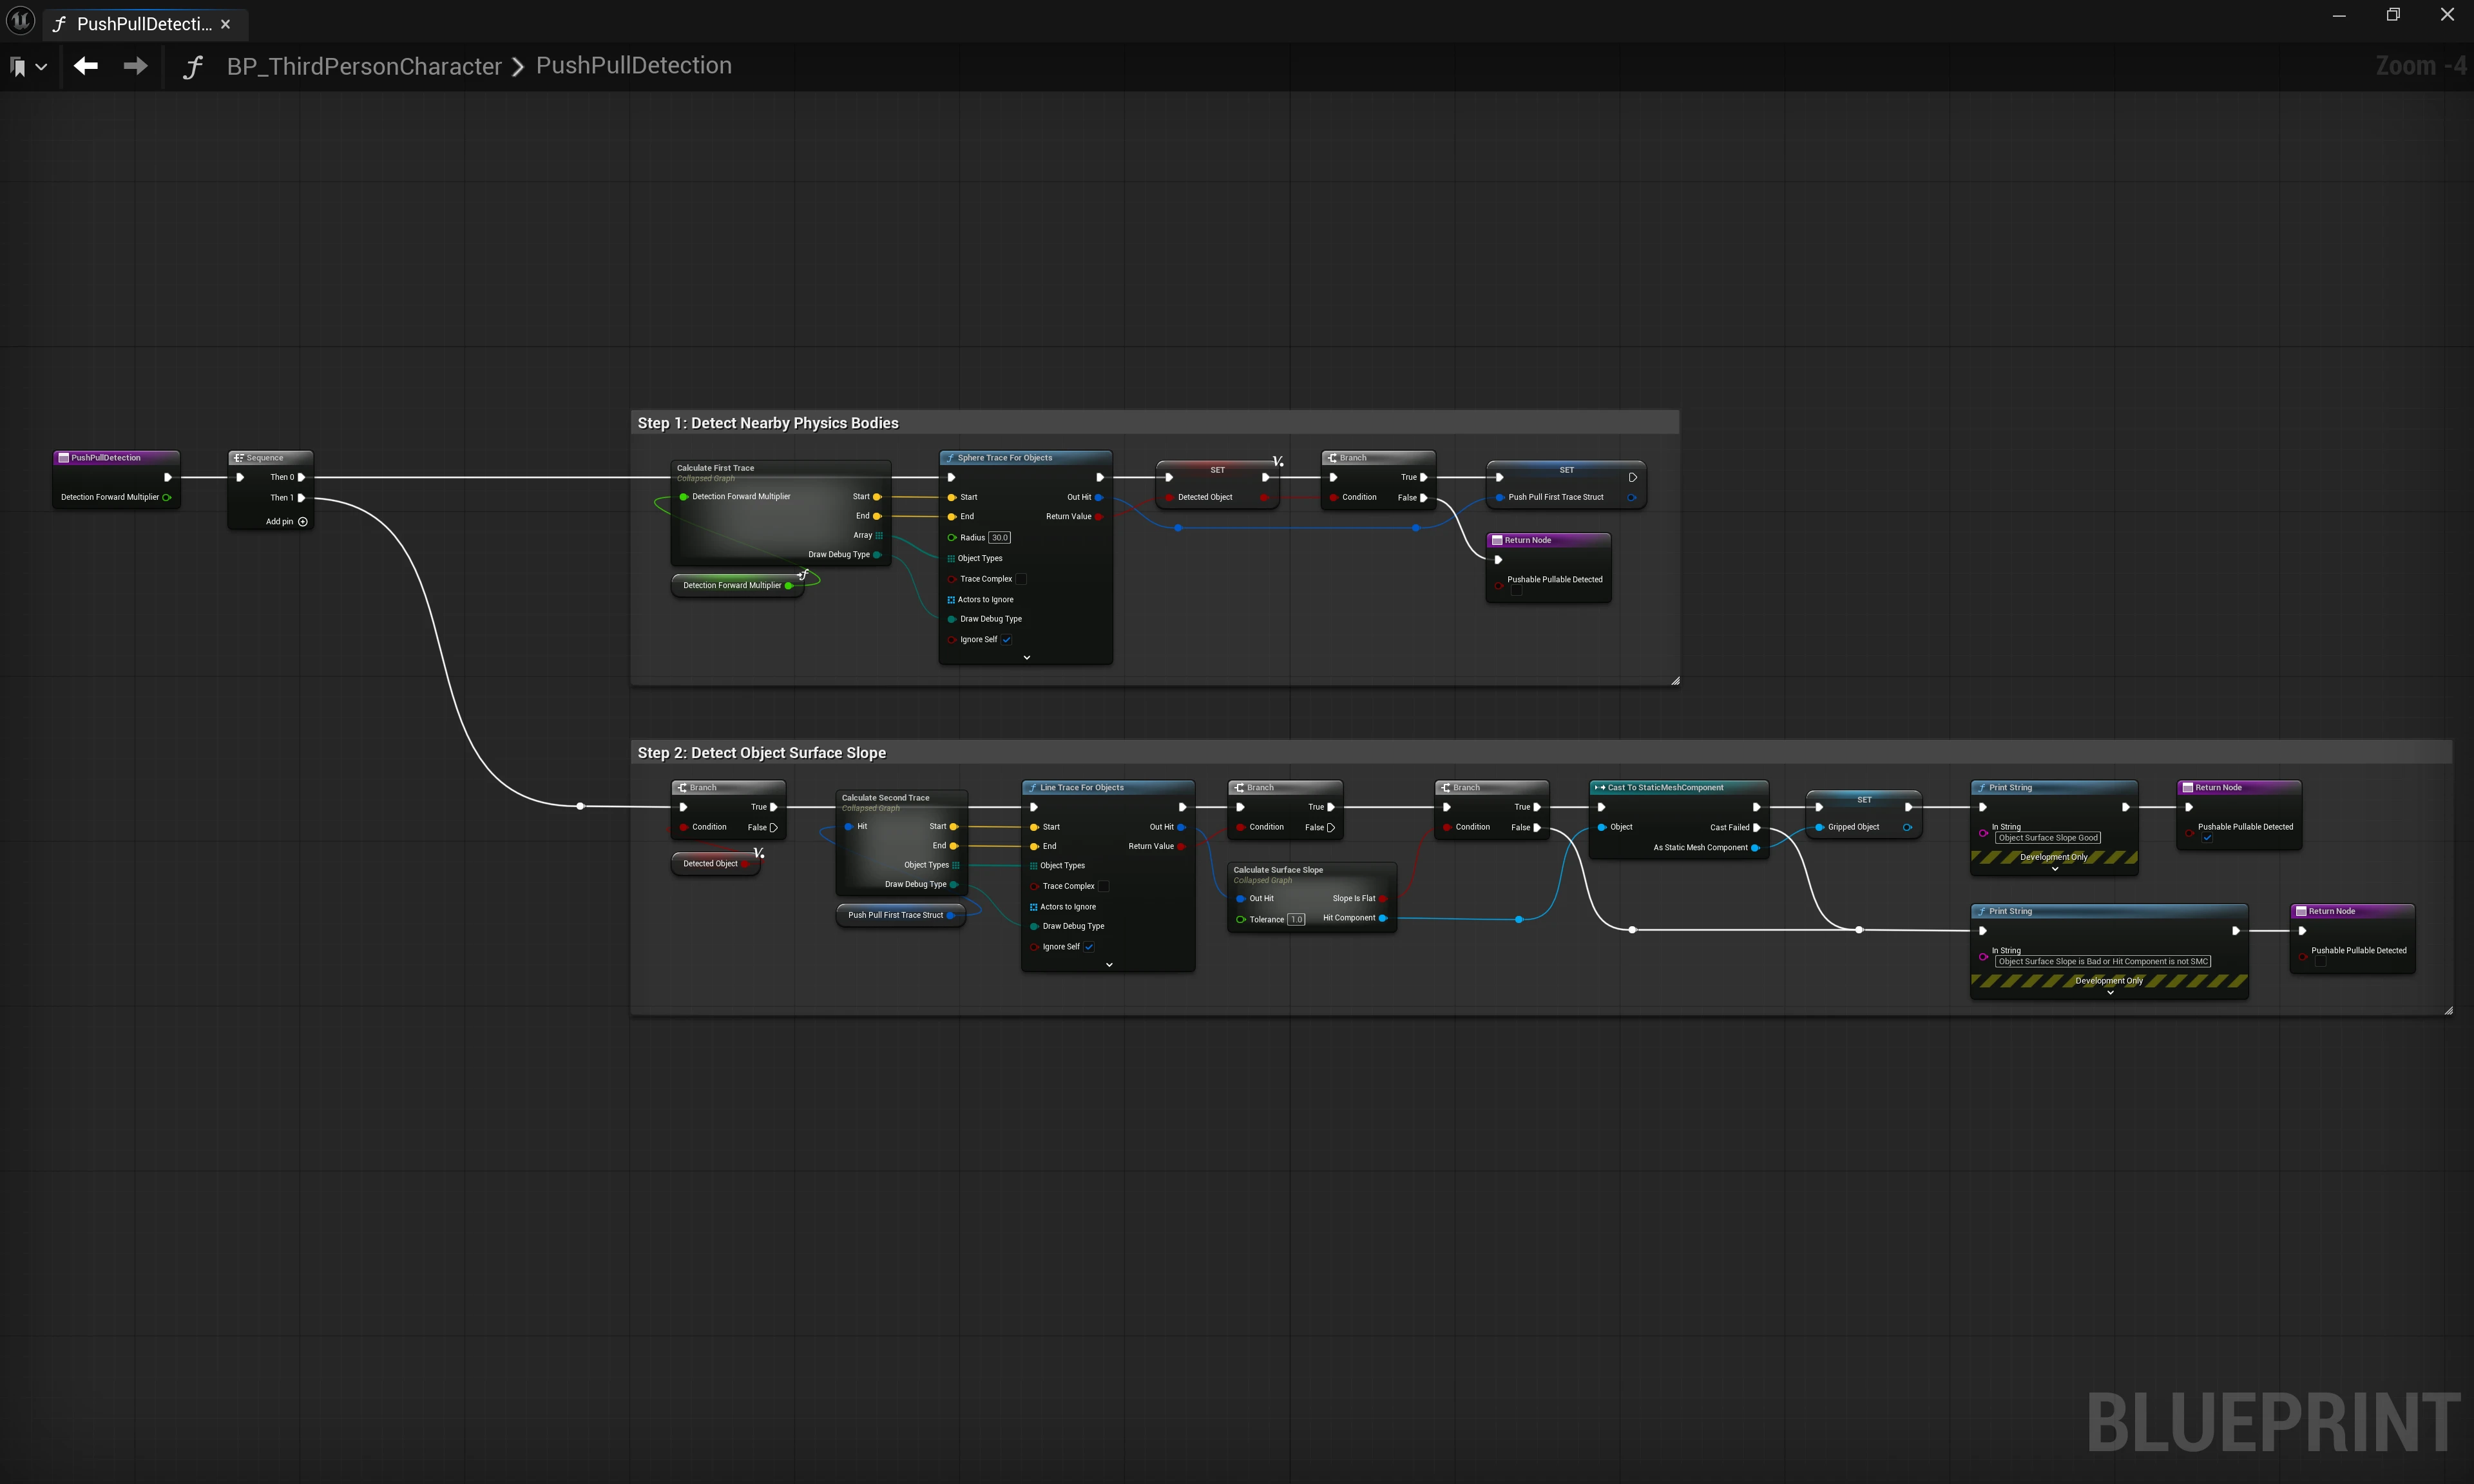Click Add pin plus icon on Sequence
The width and height of the screenshot is (2474, 1484).
303,521
